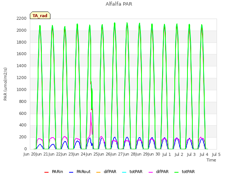
Task: Click the 'Jul 4' x-axis date label
Action: click(x=204, y=154)
